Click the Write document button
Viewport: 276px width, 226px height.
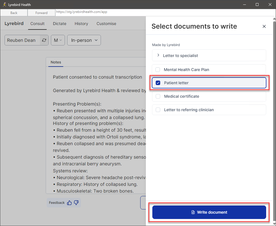[x=209, y=212]
